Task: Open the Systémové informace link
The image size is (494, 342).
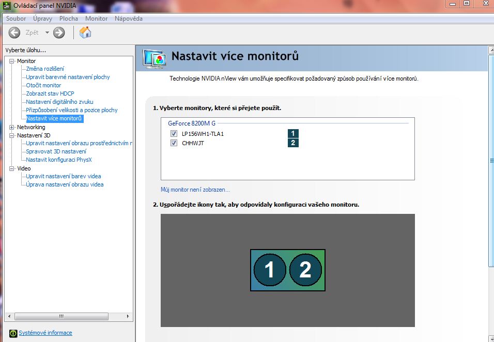Action: tap(45, 333)
